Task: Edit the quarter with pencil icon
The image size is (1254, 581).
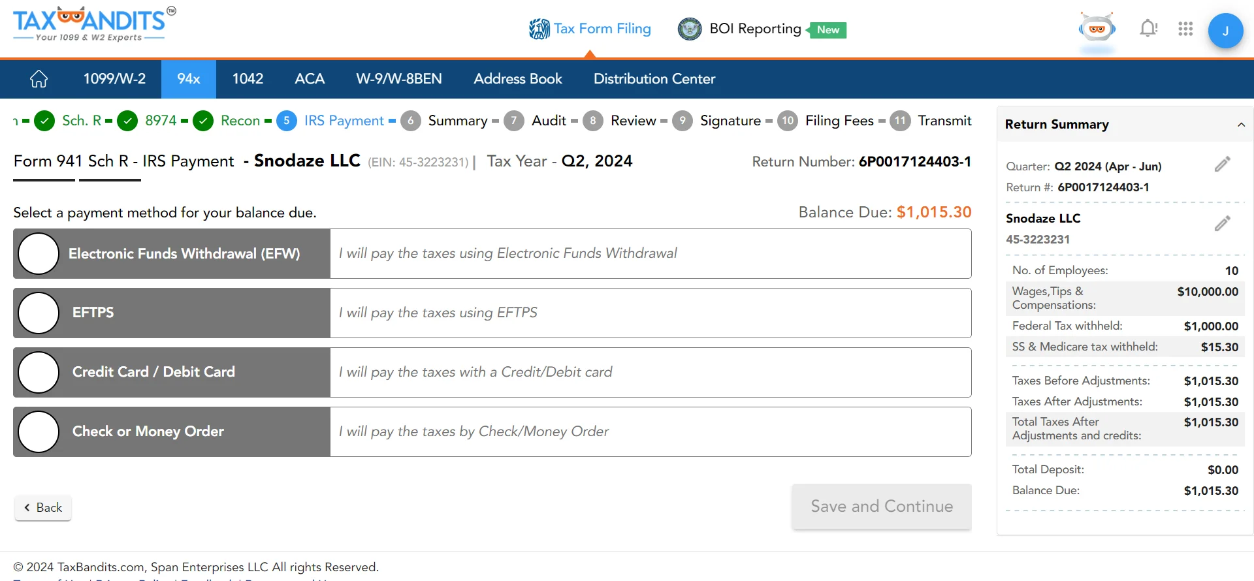Action: coord(1222,165)
